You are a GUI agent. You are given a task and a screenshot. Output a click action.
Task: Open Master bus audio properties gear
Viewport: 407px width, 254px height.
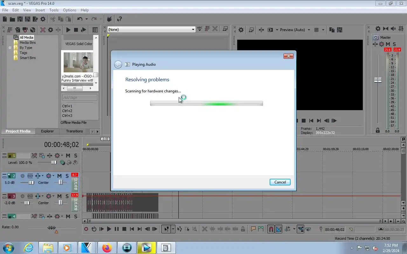[378, 29]
